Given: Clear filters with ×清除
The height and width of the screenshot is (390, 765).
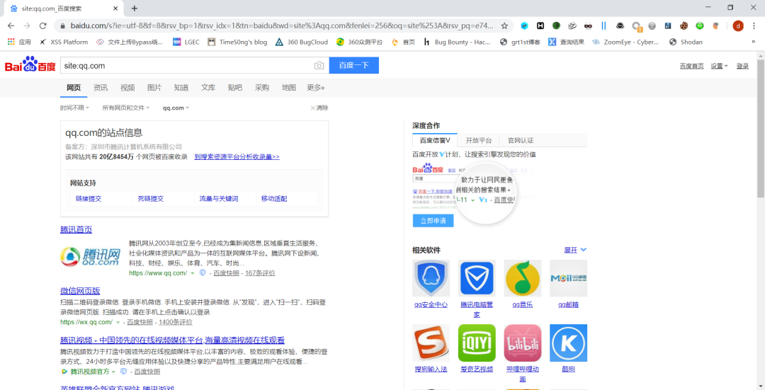Looking at the screenshot, I should tap(319, 108).
